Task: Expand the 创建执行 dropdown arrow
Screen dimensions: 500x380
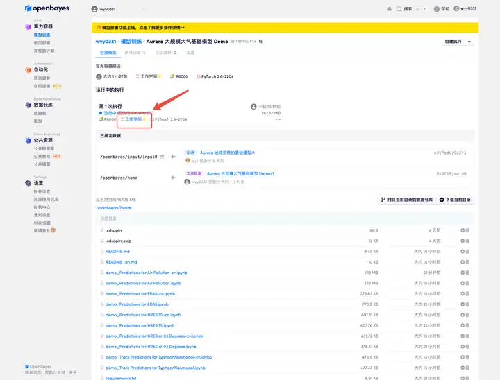Action: tap(469, 42)
